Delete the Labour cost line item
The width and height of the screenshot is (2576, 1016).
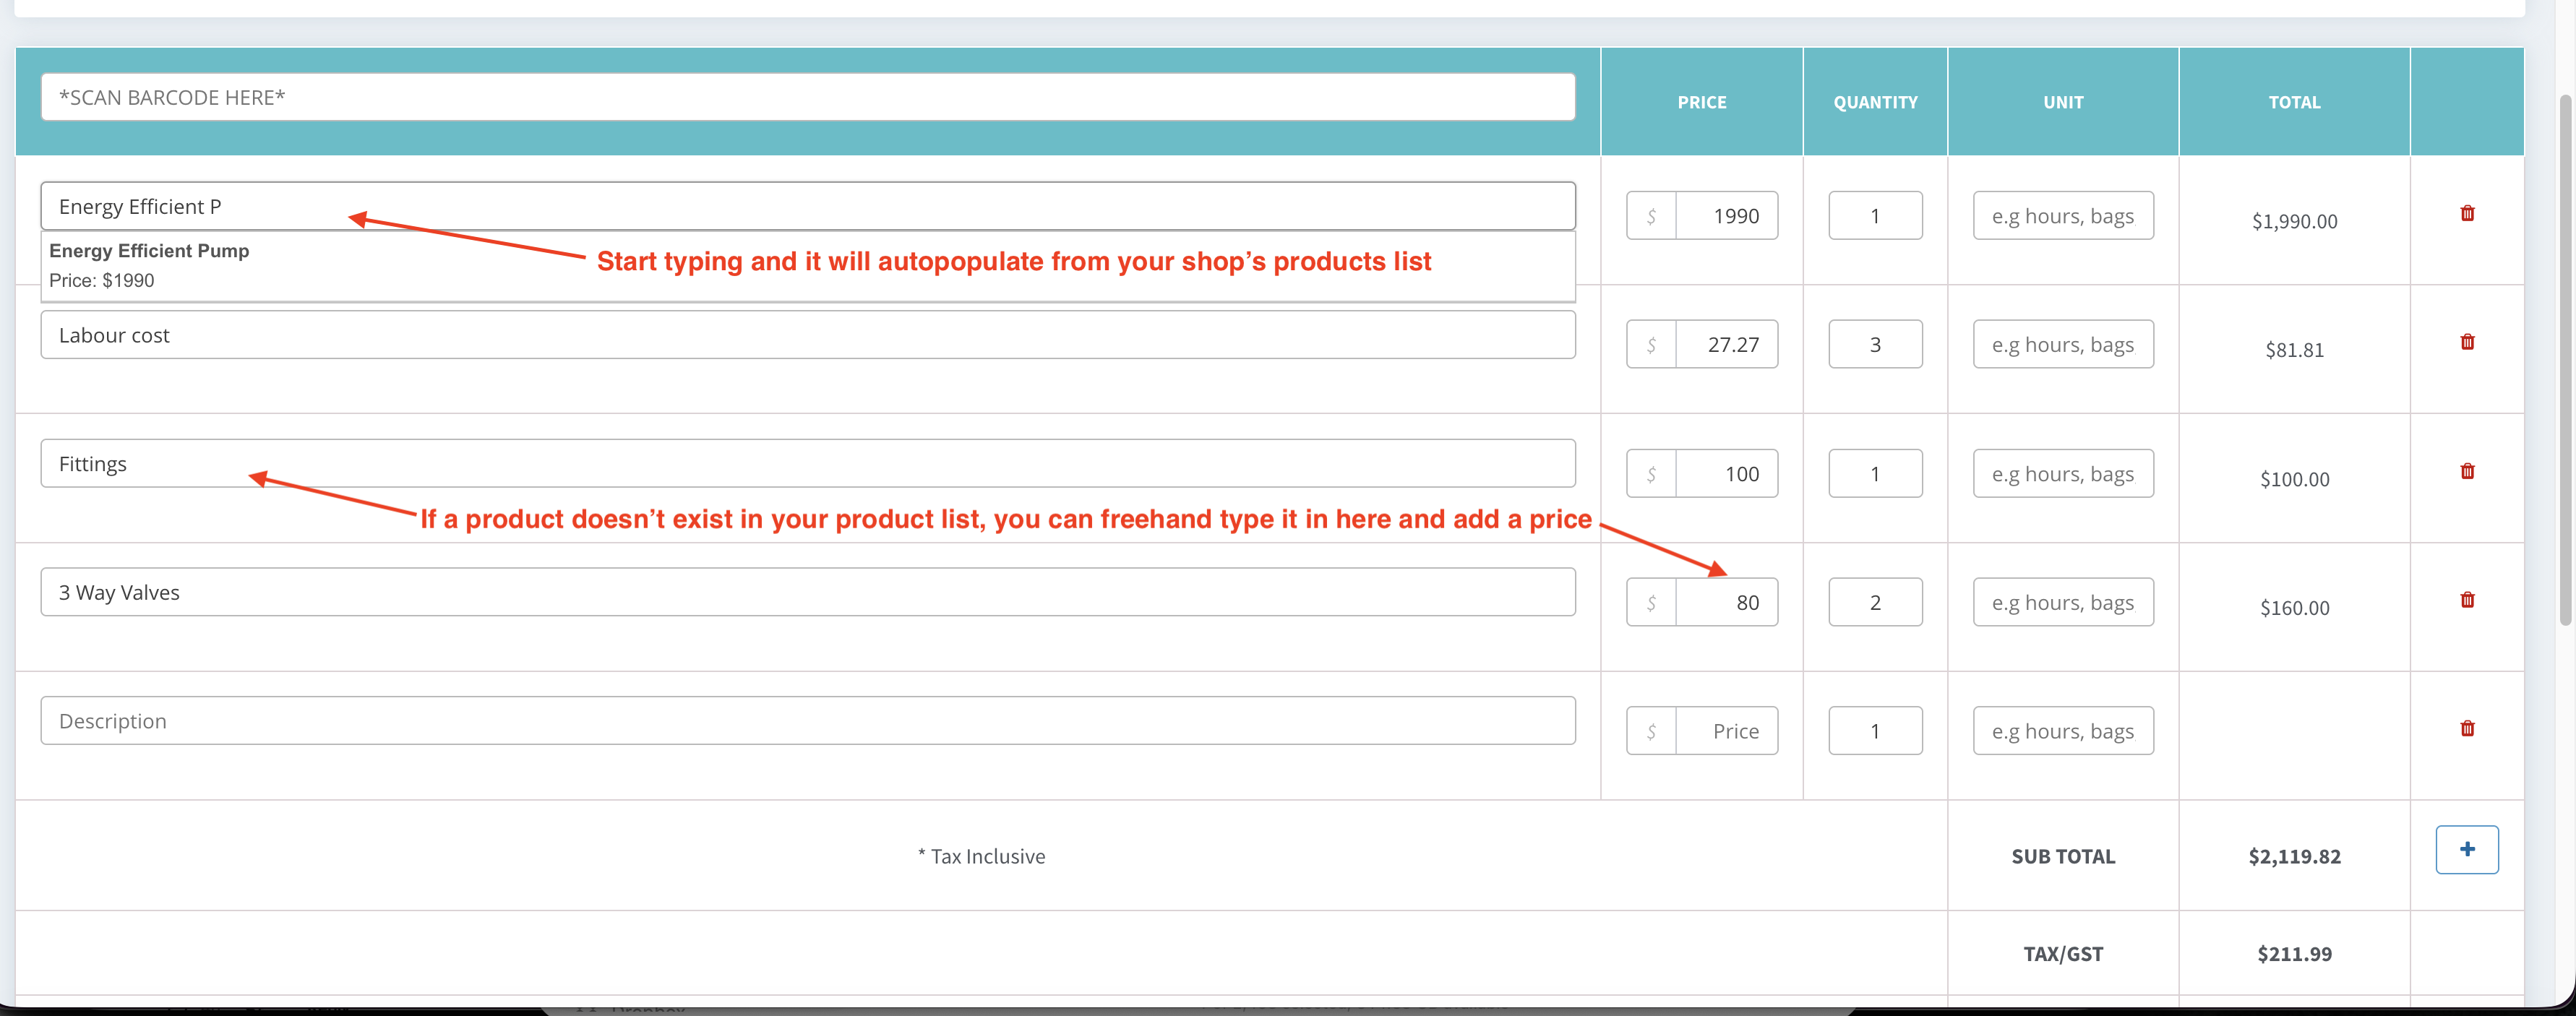(2467, 342)
